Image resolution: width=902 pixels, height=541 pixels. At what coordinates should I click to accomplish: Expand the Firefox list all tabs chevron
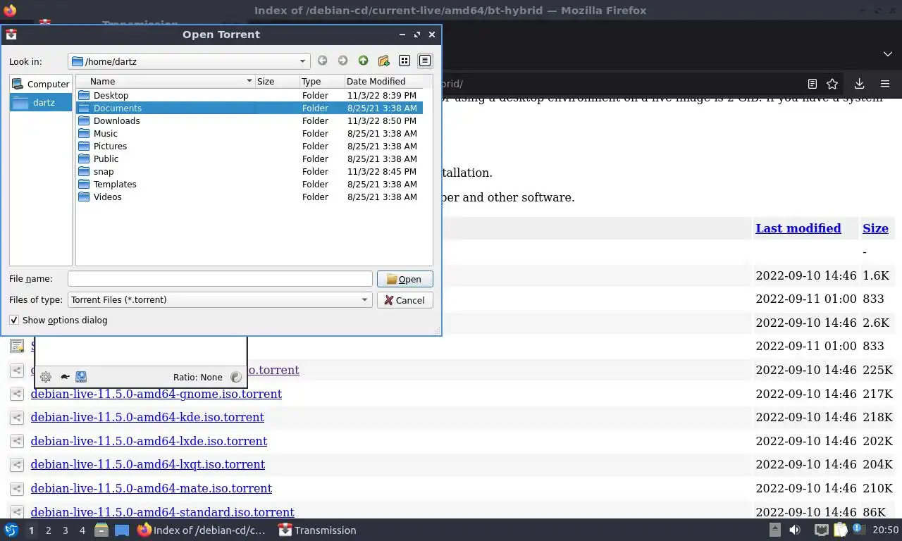point(888,54)
